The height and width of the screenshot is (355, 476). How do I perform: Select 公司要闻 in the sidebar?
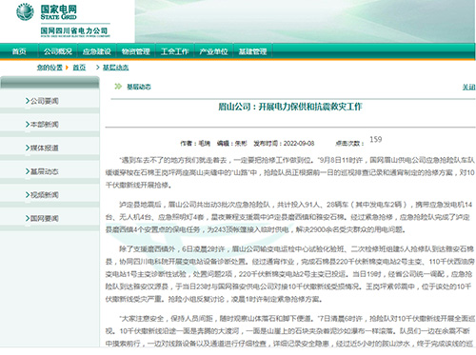coord(45,101)
